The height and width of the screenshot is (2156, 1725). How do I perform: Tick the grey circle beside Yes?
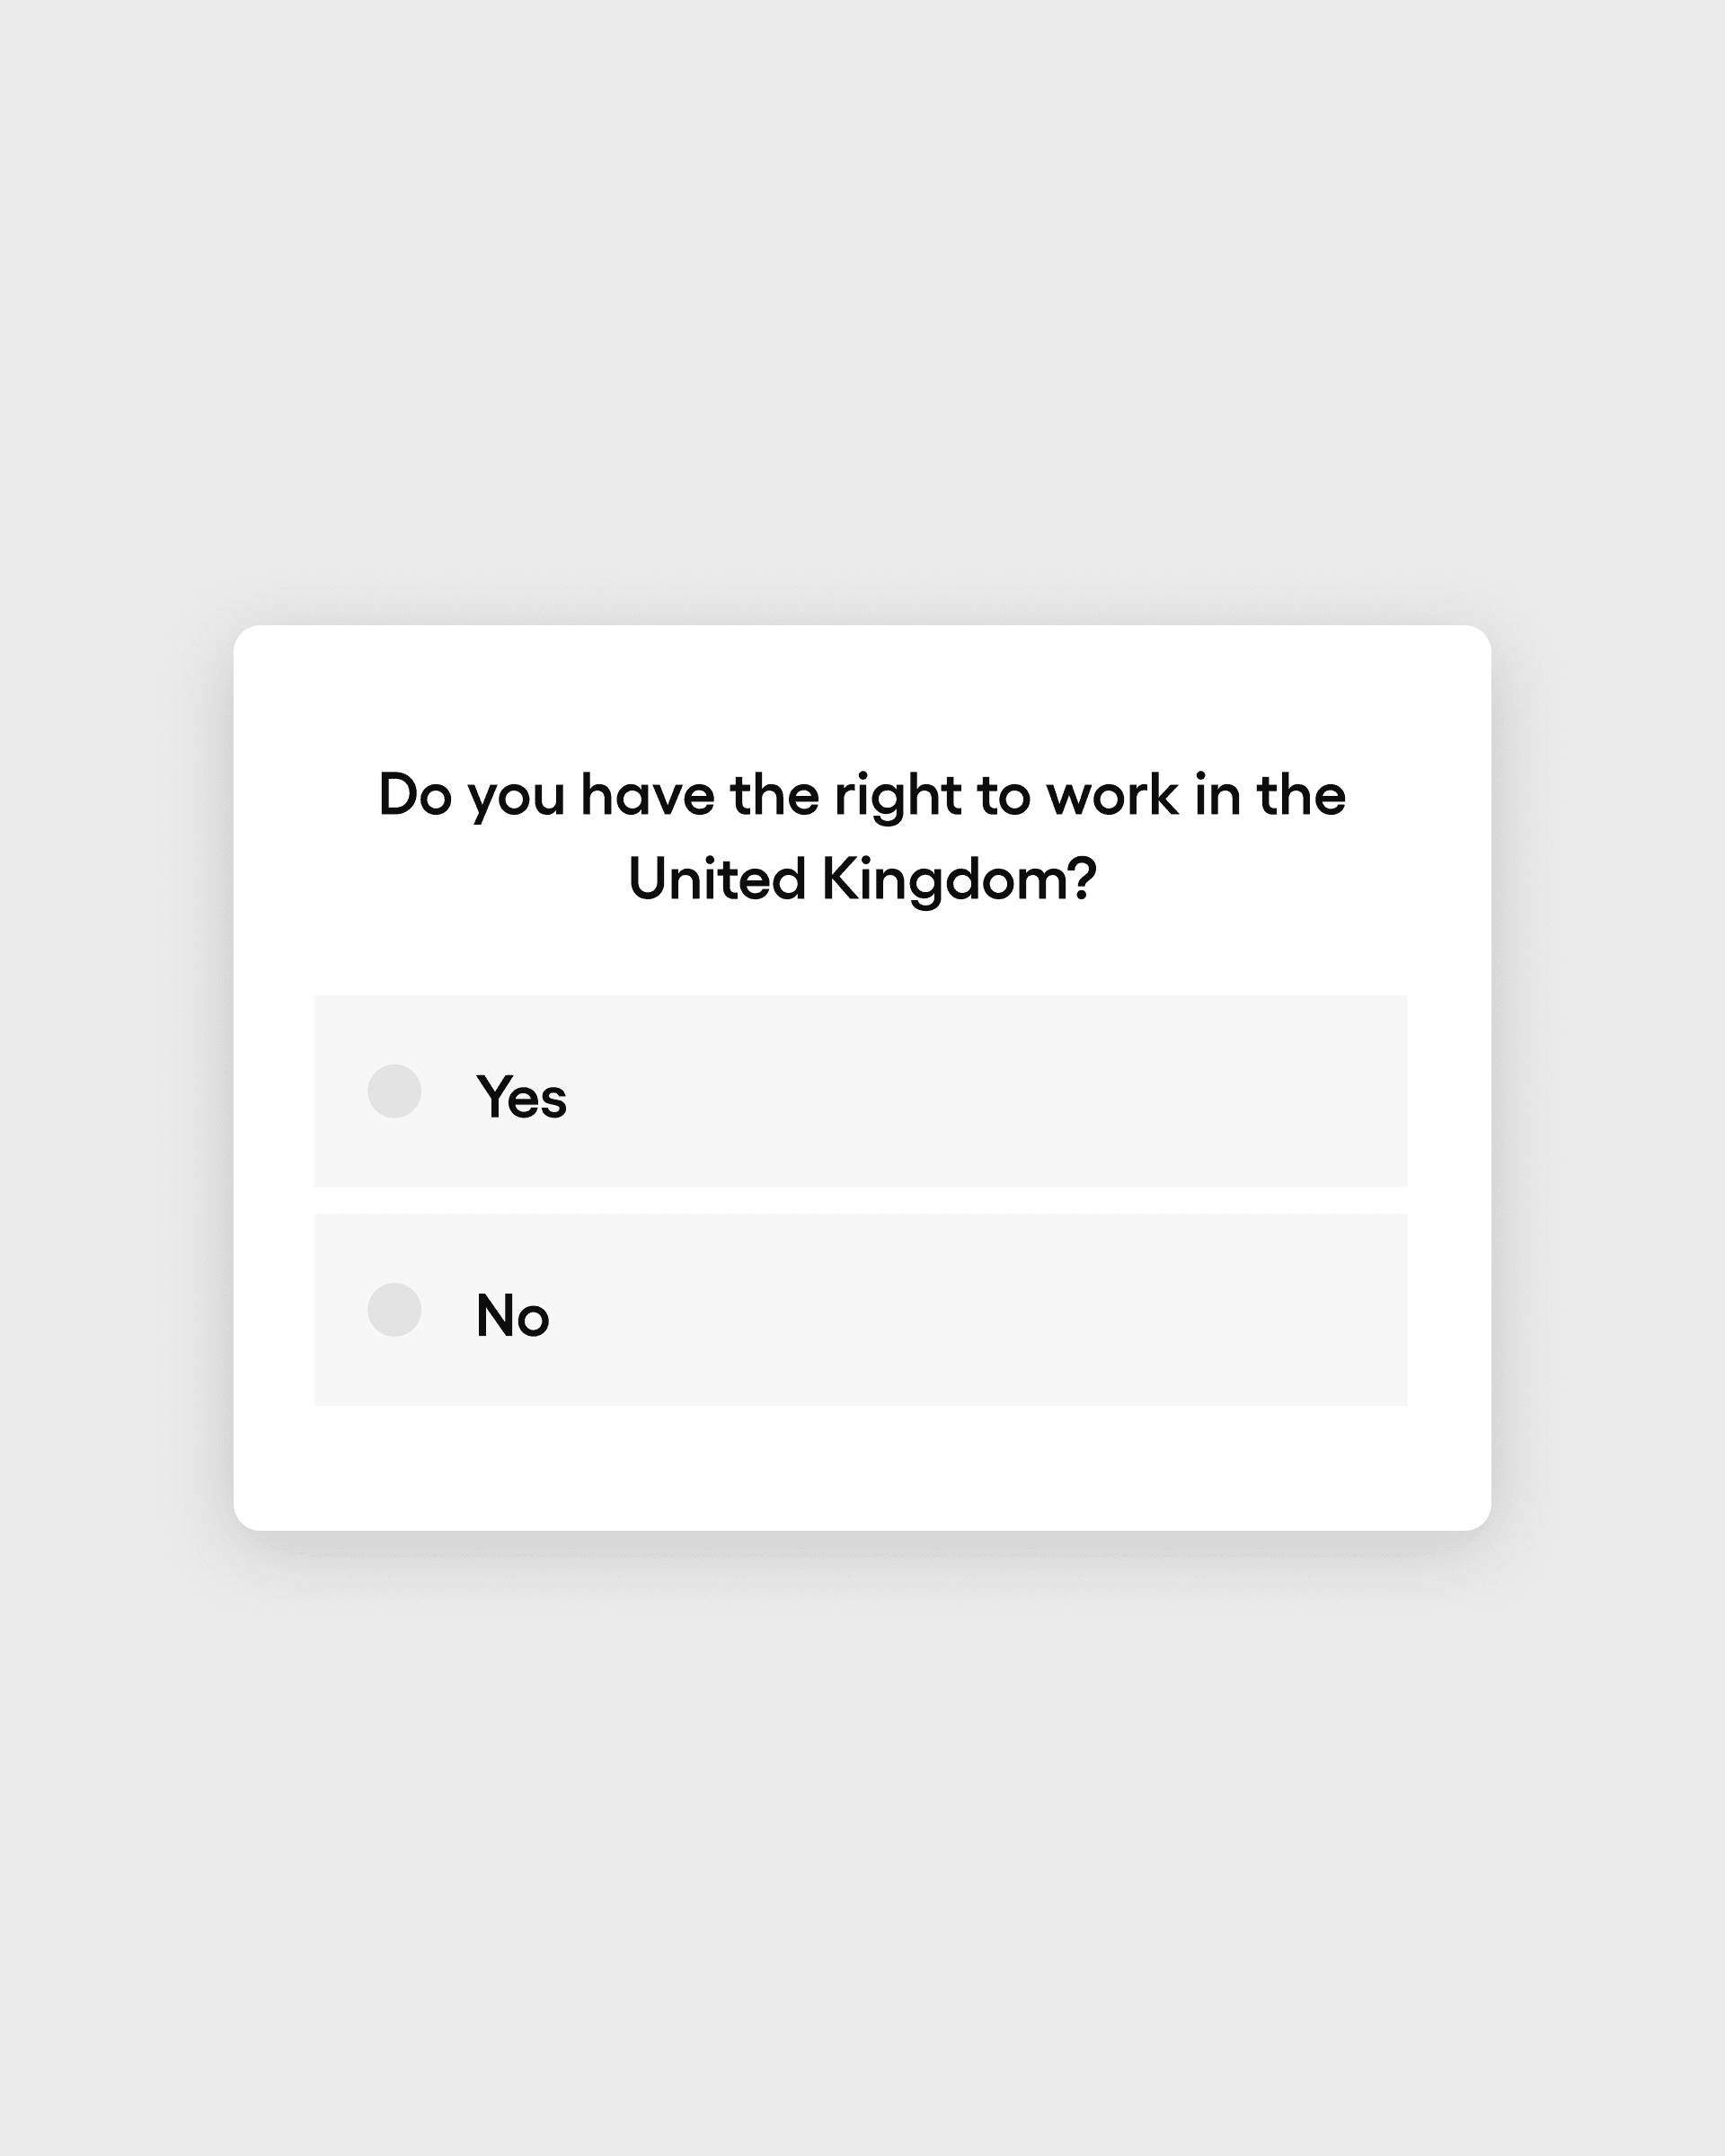(x=394, y=1091)
